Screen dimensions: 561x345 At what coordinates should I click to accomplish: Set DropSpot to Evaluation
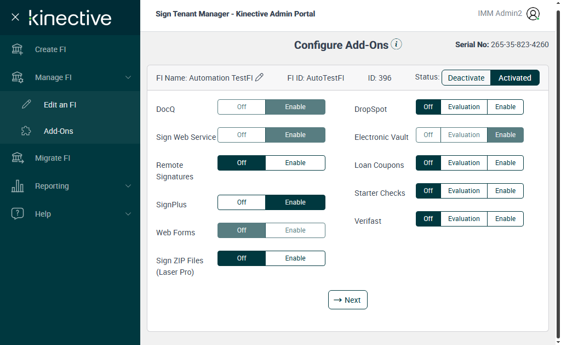point(463,107)
